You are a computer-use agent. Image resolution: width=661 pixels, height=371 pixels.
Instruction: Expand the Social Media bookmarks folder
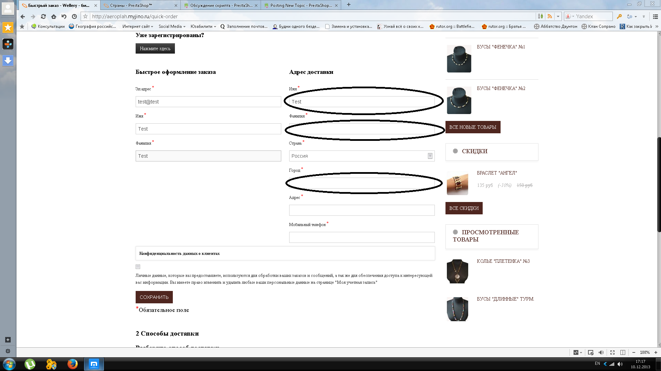click(x=172, y=26)
